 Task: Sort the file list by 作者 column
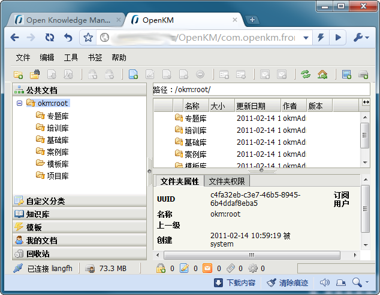point(294,106)
